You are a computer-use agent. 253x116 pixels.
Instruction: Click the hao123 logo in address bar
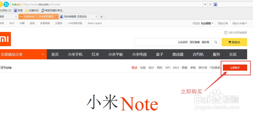pos(16,4)
